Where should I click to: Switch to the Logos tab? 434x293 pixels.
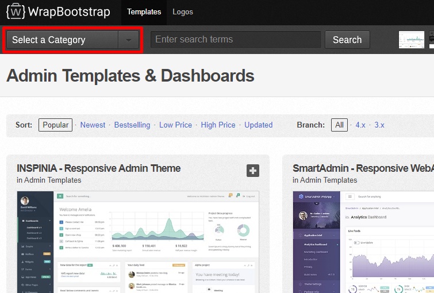tap(183, 12)
